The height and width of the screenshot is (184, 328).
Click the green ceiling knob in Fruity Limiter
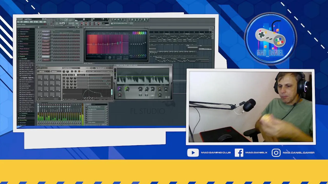click(x=127, y=89)
